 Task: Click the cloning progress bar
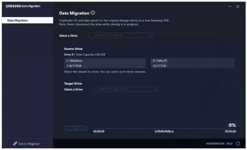[x=165, y=128]
